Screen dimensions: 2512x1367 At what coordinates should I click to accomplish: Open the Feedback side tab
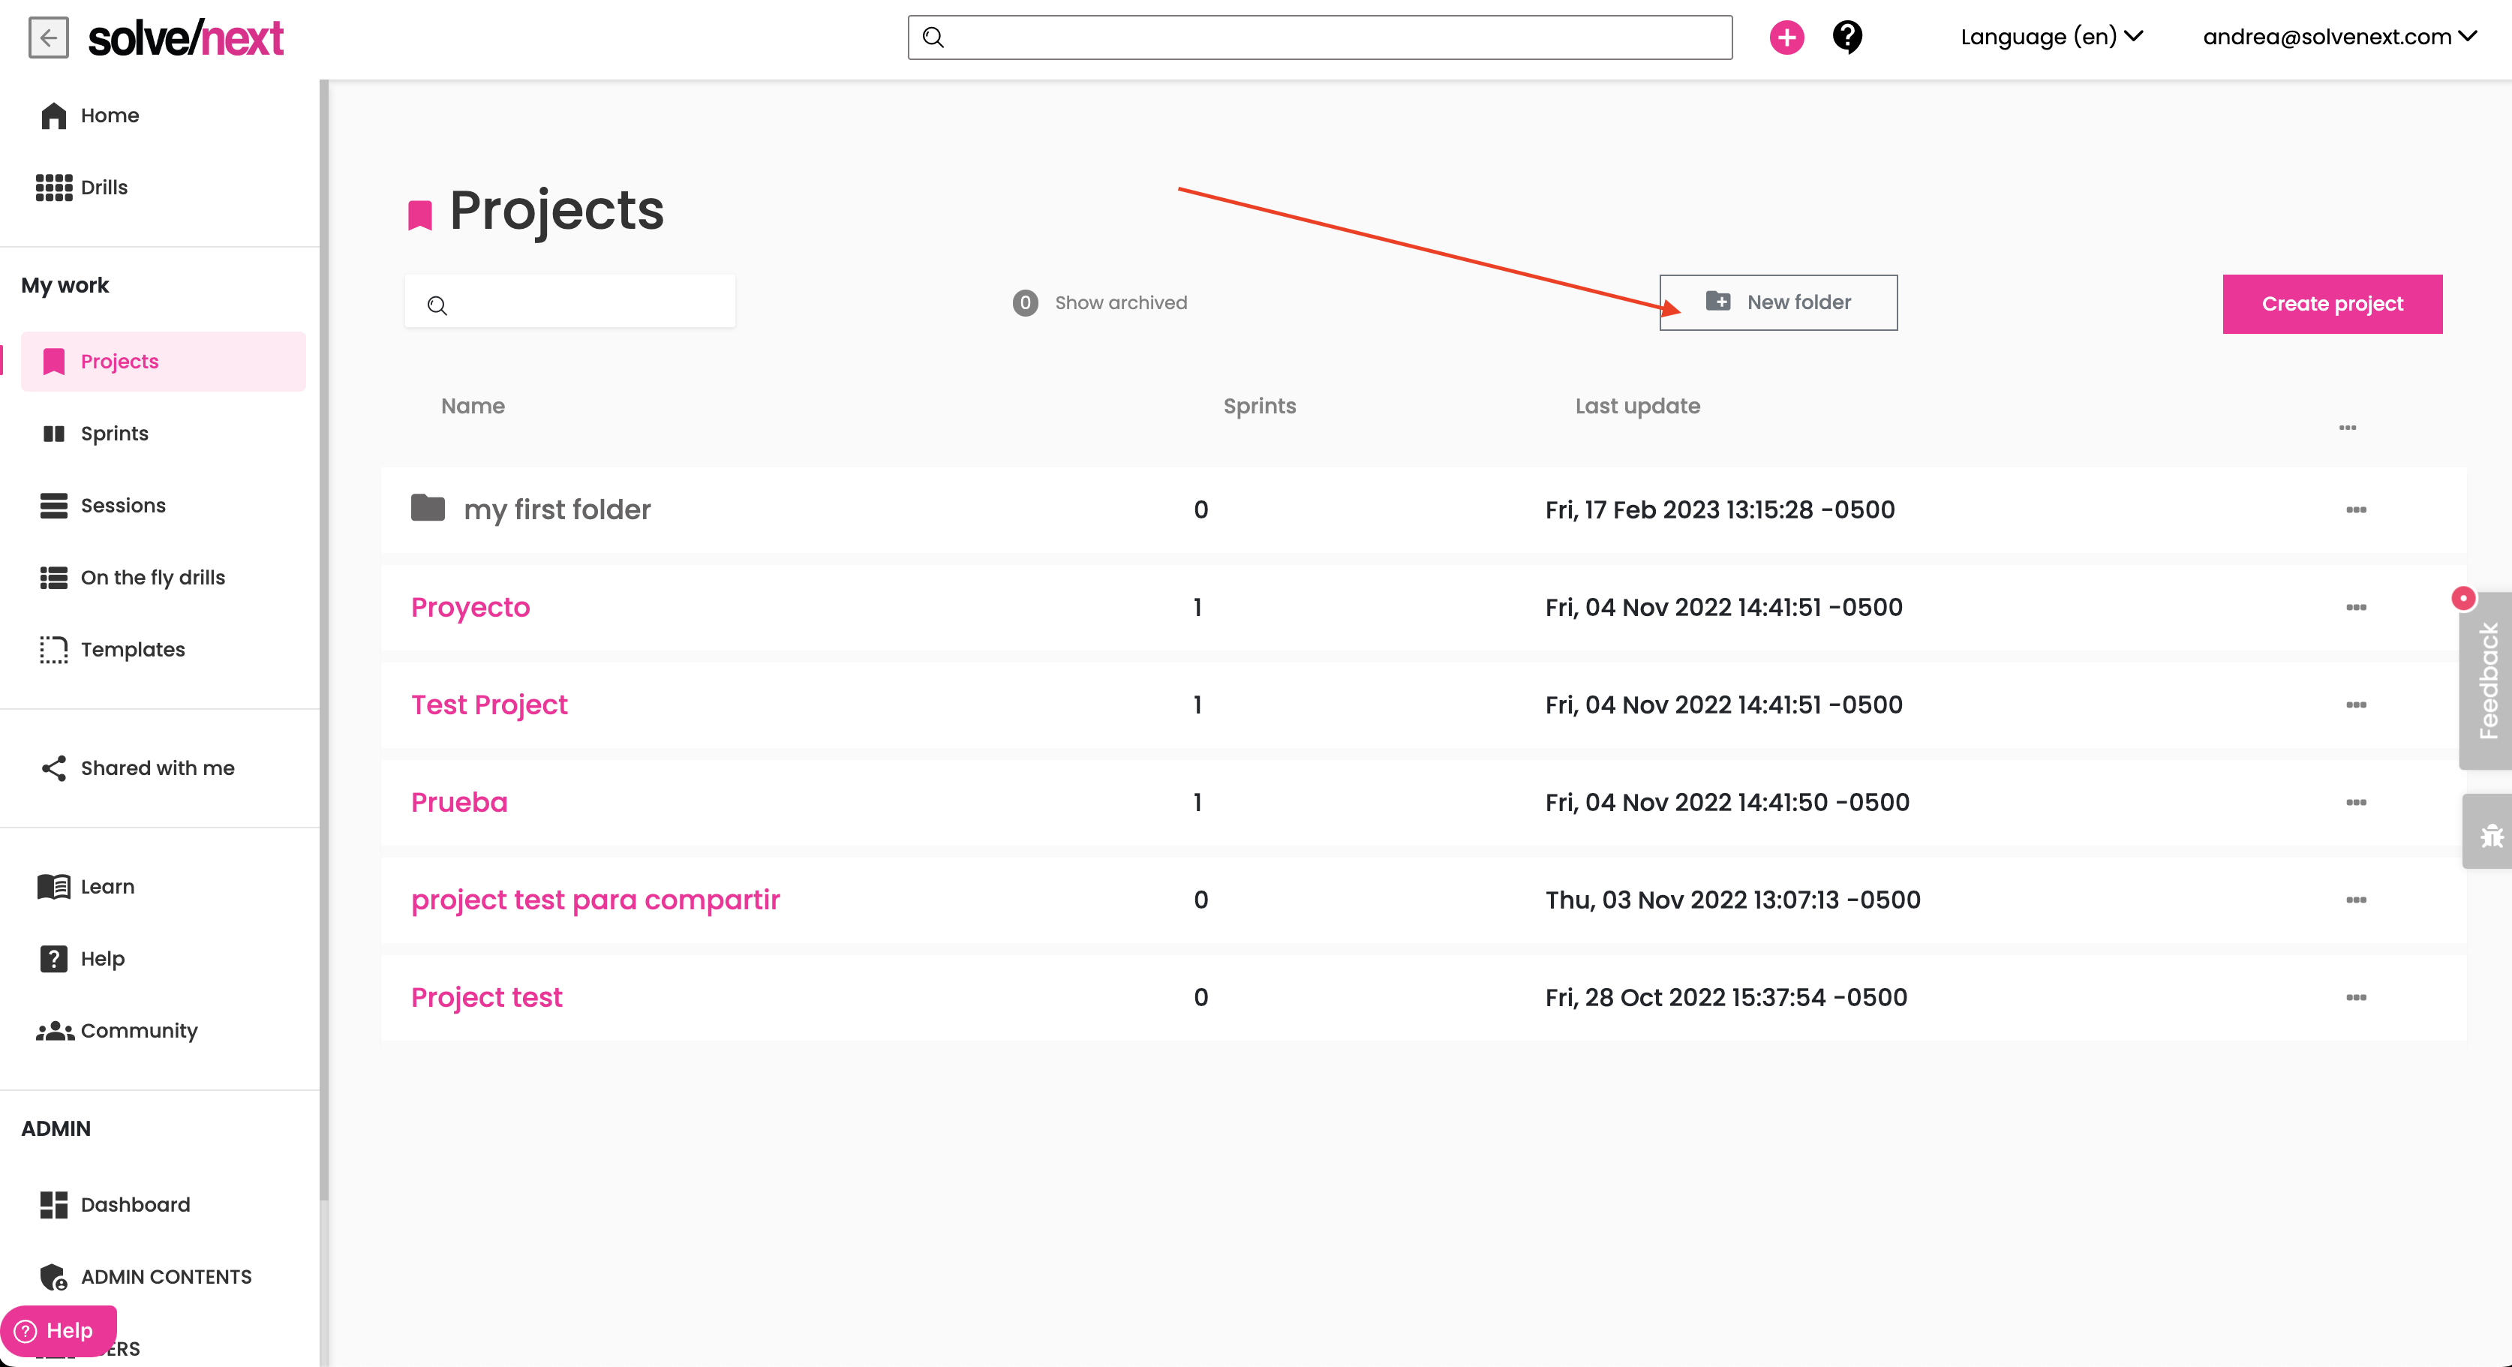click(2488, 680)
